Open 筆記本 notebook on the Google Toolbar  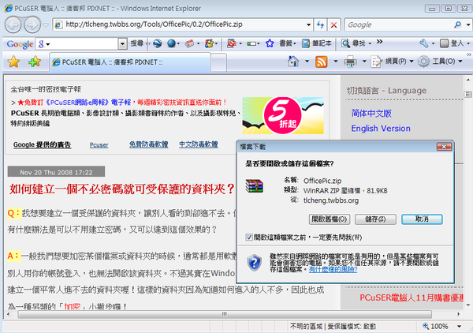click(316, 43)
